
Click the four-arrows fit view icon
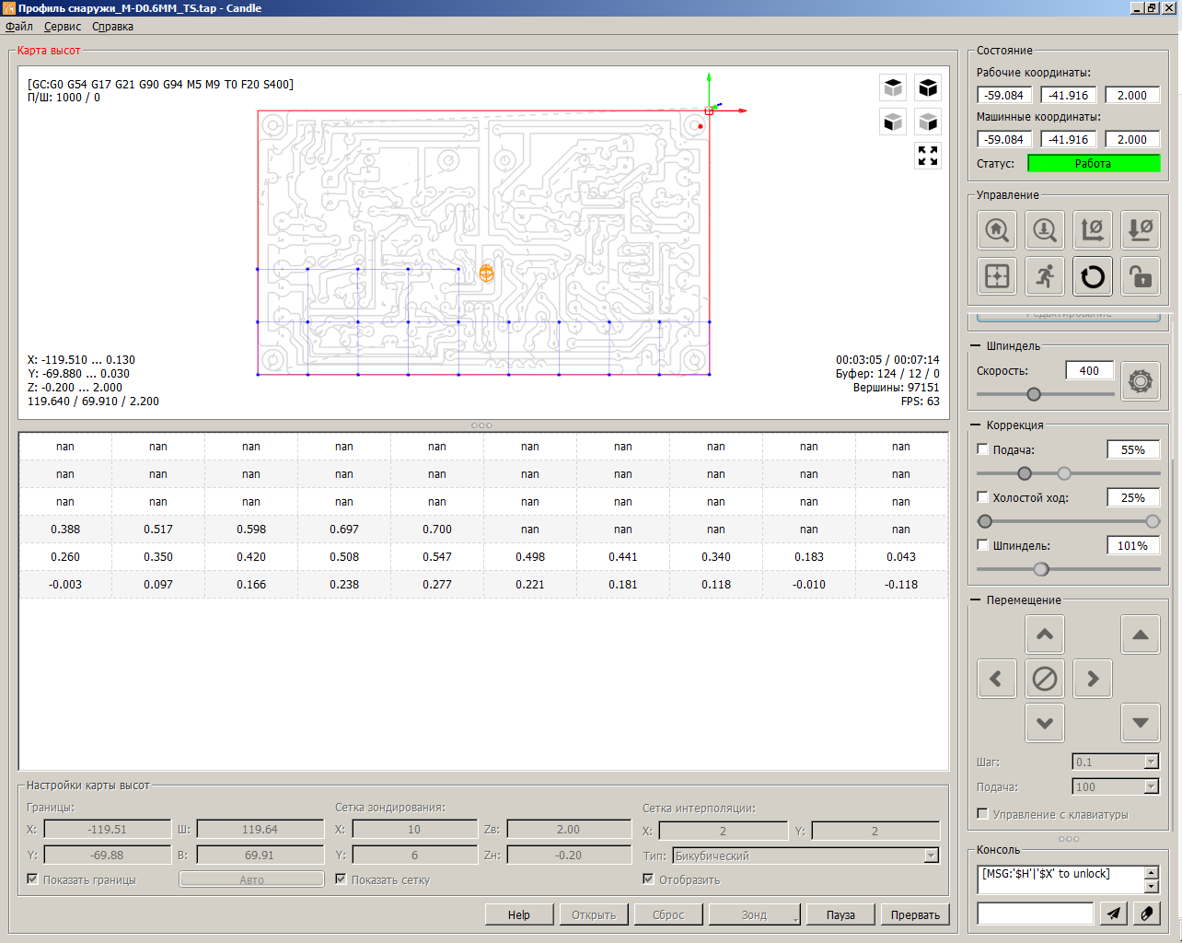928,156
